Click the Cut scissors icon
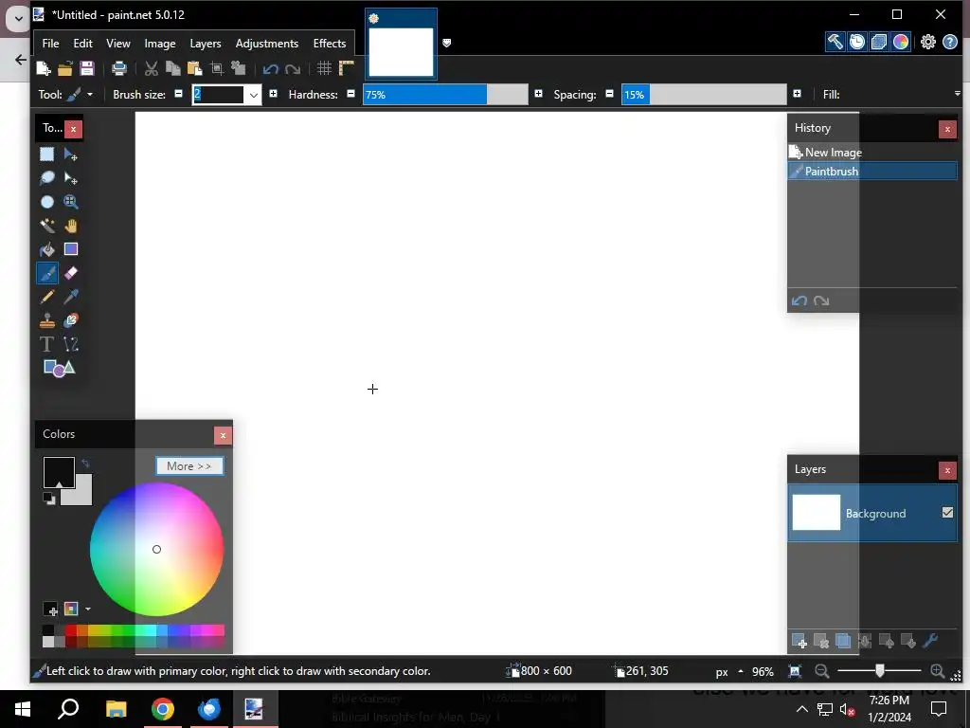The width and height of the screenshot is (970, 728). coord(151,68)
